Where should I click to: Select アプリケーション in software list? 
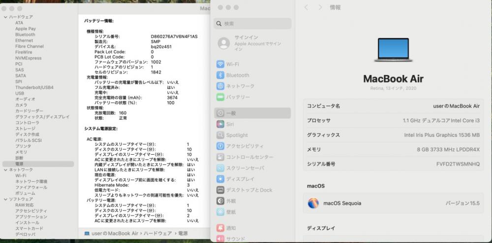point(31,217)
